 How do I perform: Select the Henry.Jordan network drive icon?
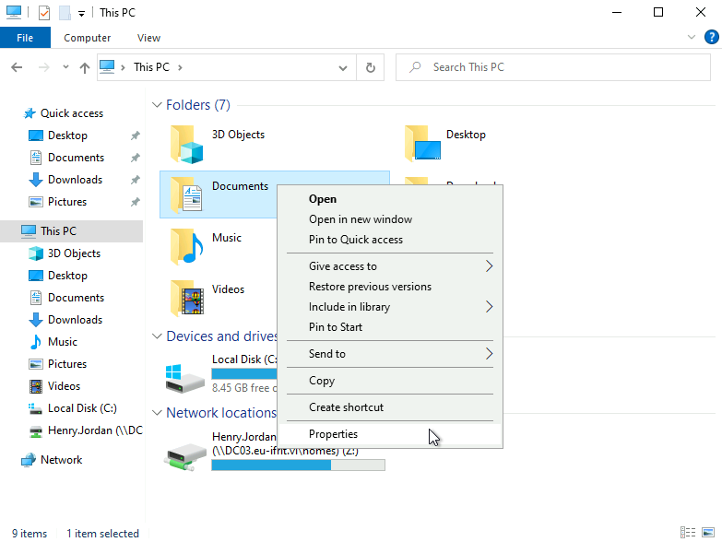[184, 456]
